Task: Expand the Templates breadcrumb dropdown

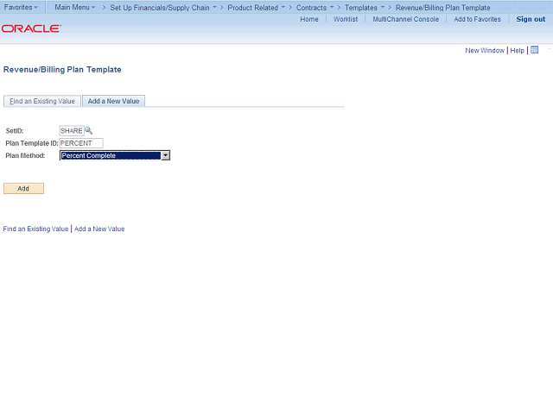Action: pyautogui.click(x=365, y=8)
